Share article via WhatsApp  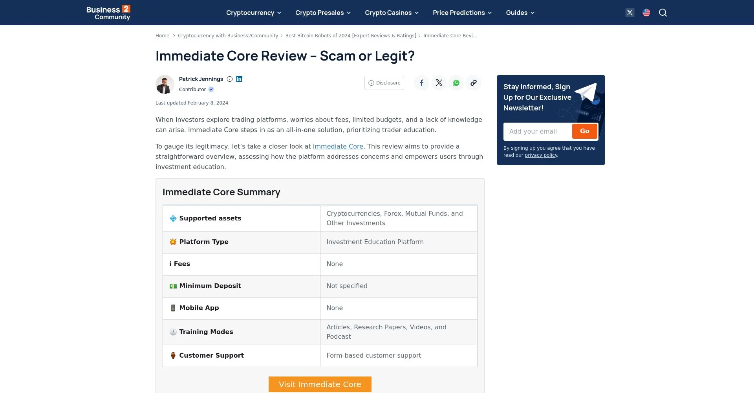click(x=456, y=83)
